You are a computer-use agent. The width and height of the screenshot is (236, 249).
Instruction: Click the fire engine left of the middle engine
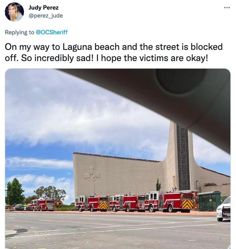(92, 204)
